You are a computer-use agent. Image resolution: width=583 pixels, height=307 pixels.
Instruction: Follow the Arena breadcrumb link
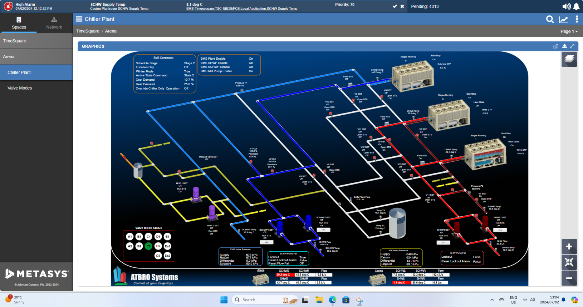[111, 31]
